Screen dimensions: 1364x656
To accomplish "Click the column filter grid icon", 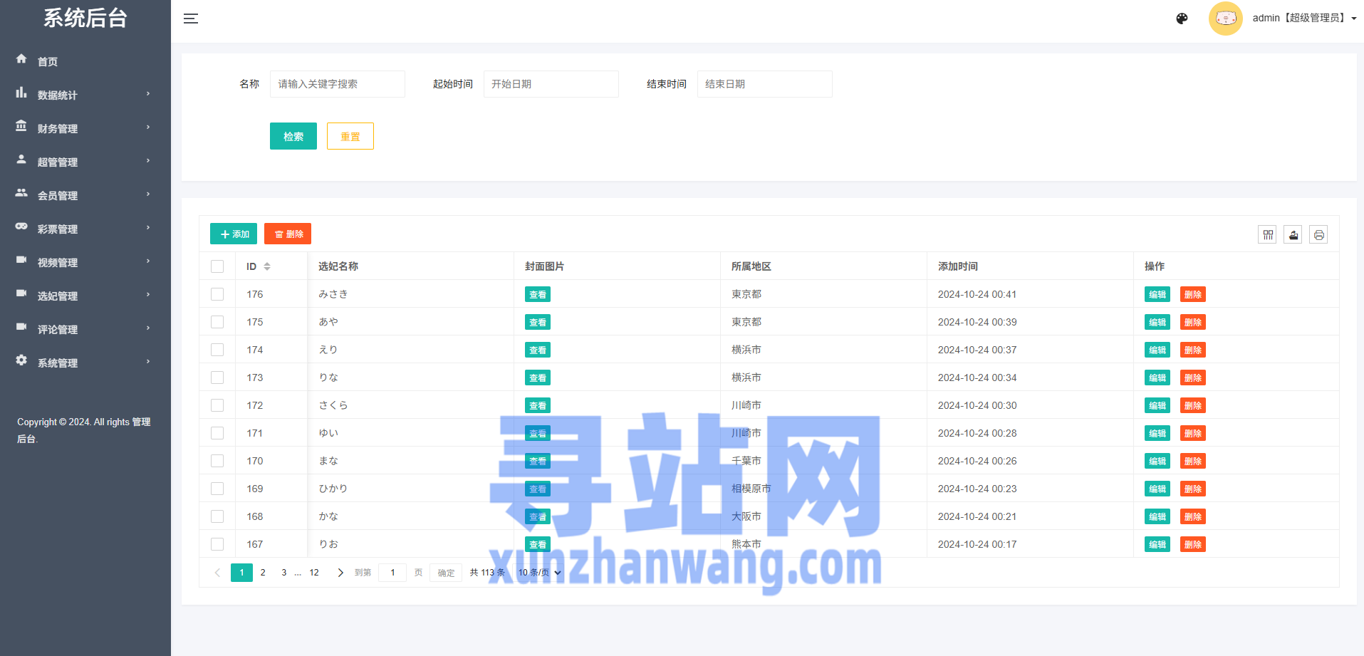I will [1267, 234].
